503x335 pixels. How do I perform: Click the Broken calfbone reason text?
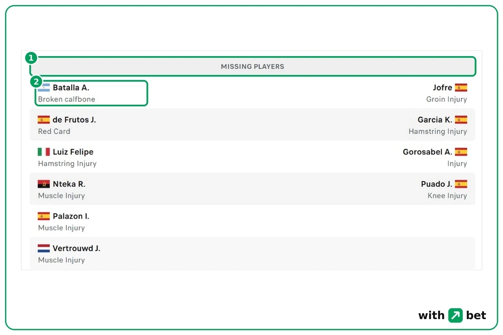67,99
